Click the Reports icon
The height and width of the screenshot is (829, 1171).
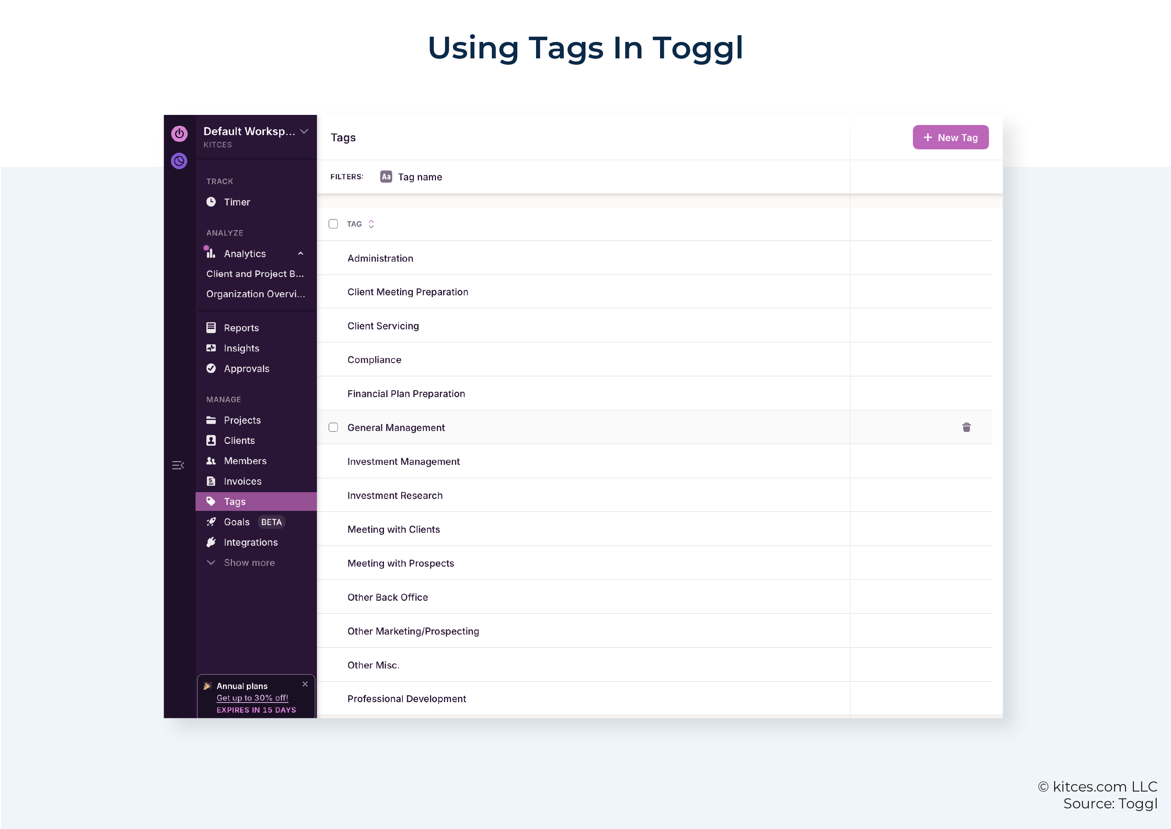[211, 328]
